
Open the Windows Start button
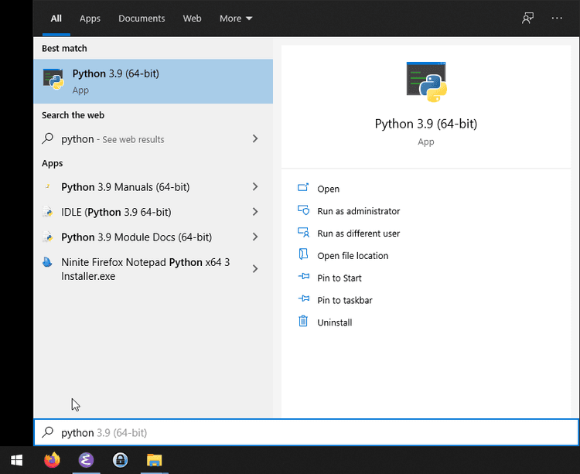[x=17, y=460]
